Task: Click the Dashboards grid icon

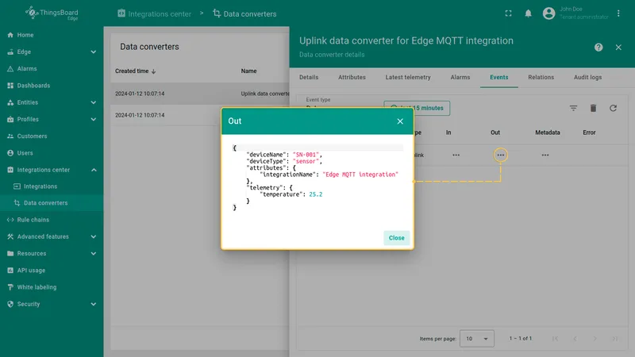Action: [x=10, y=86]
